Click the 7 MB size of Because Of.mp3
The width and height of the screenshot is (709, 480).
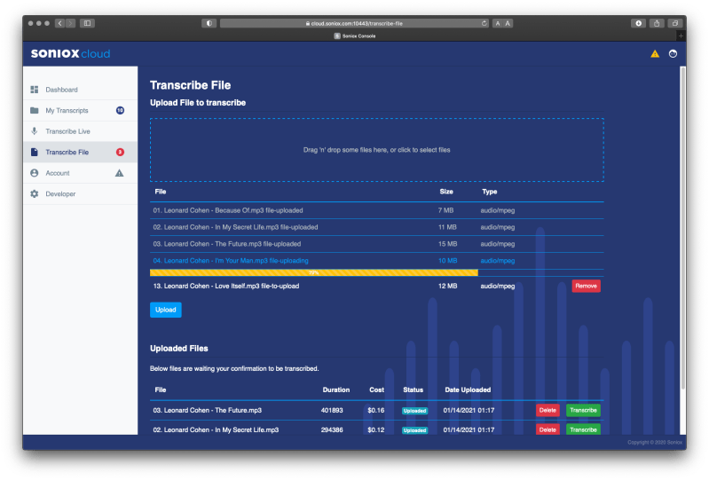[445, 210]
